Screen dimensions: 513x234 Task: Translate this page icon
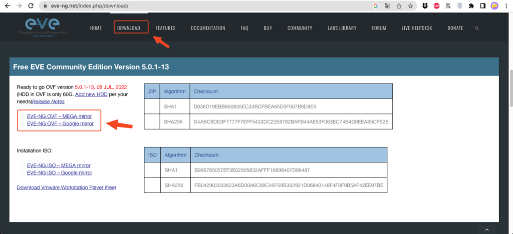(387, 5)
